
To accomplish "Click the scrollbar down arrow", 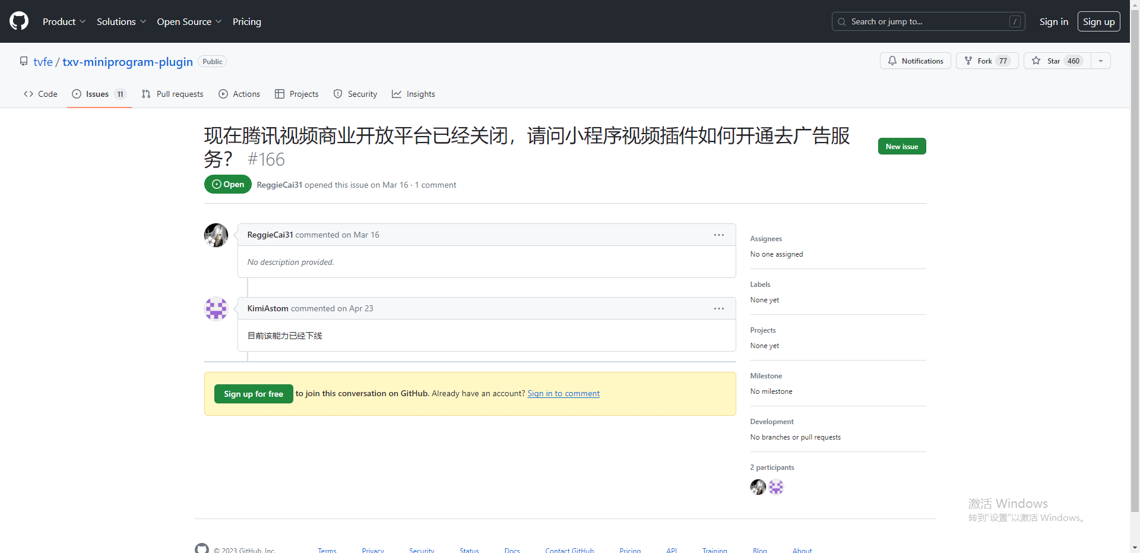I will pos(1135,548).
